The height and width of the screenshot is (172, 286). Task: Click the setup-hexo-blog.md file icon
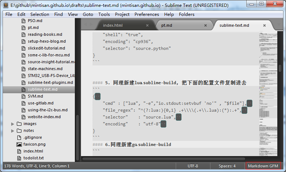(x=24, y=42)
